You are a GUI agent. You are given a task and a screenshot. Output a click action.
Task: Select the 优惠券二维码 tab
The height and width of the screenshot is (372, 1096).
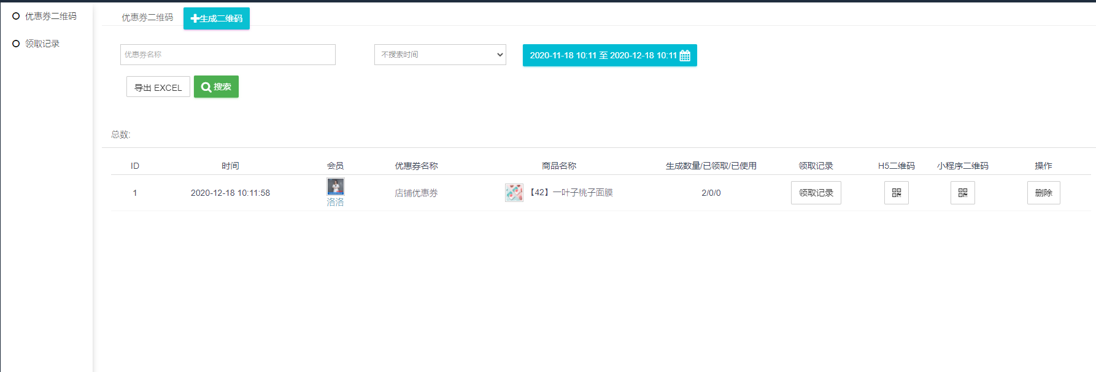pyautogui.click(x=147, y=18)
